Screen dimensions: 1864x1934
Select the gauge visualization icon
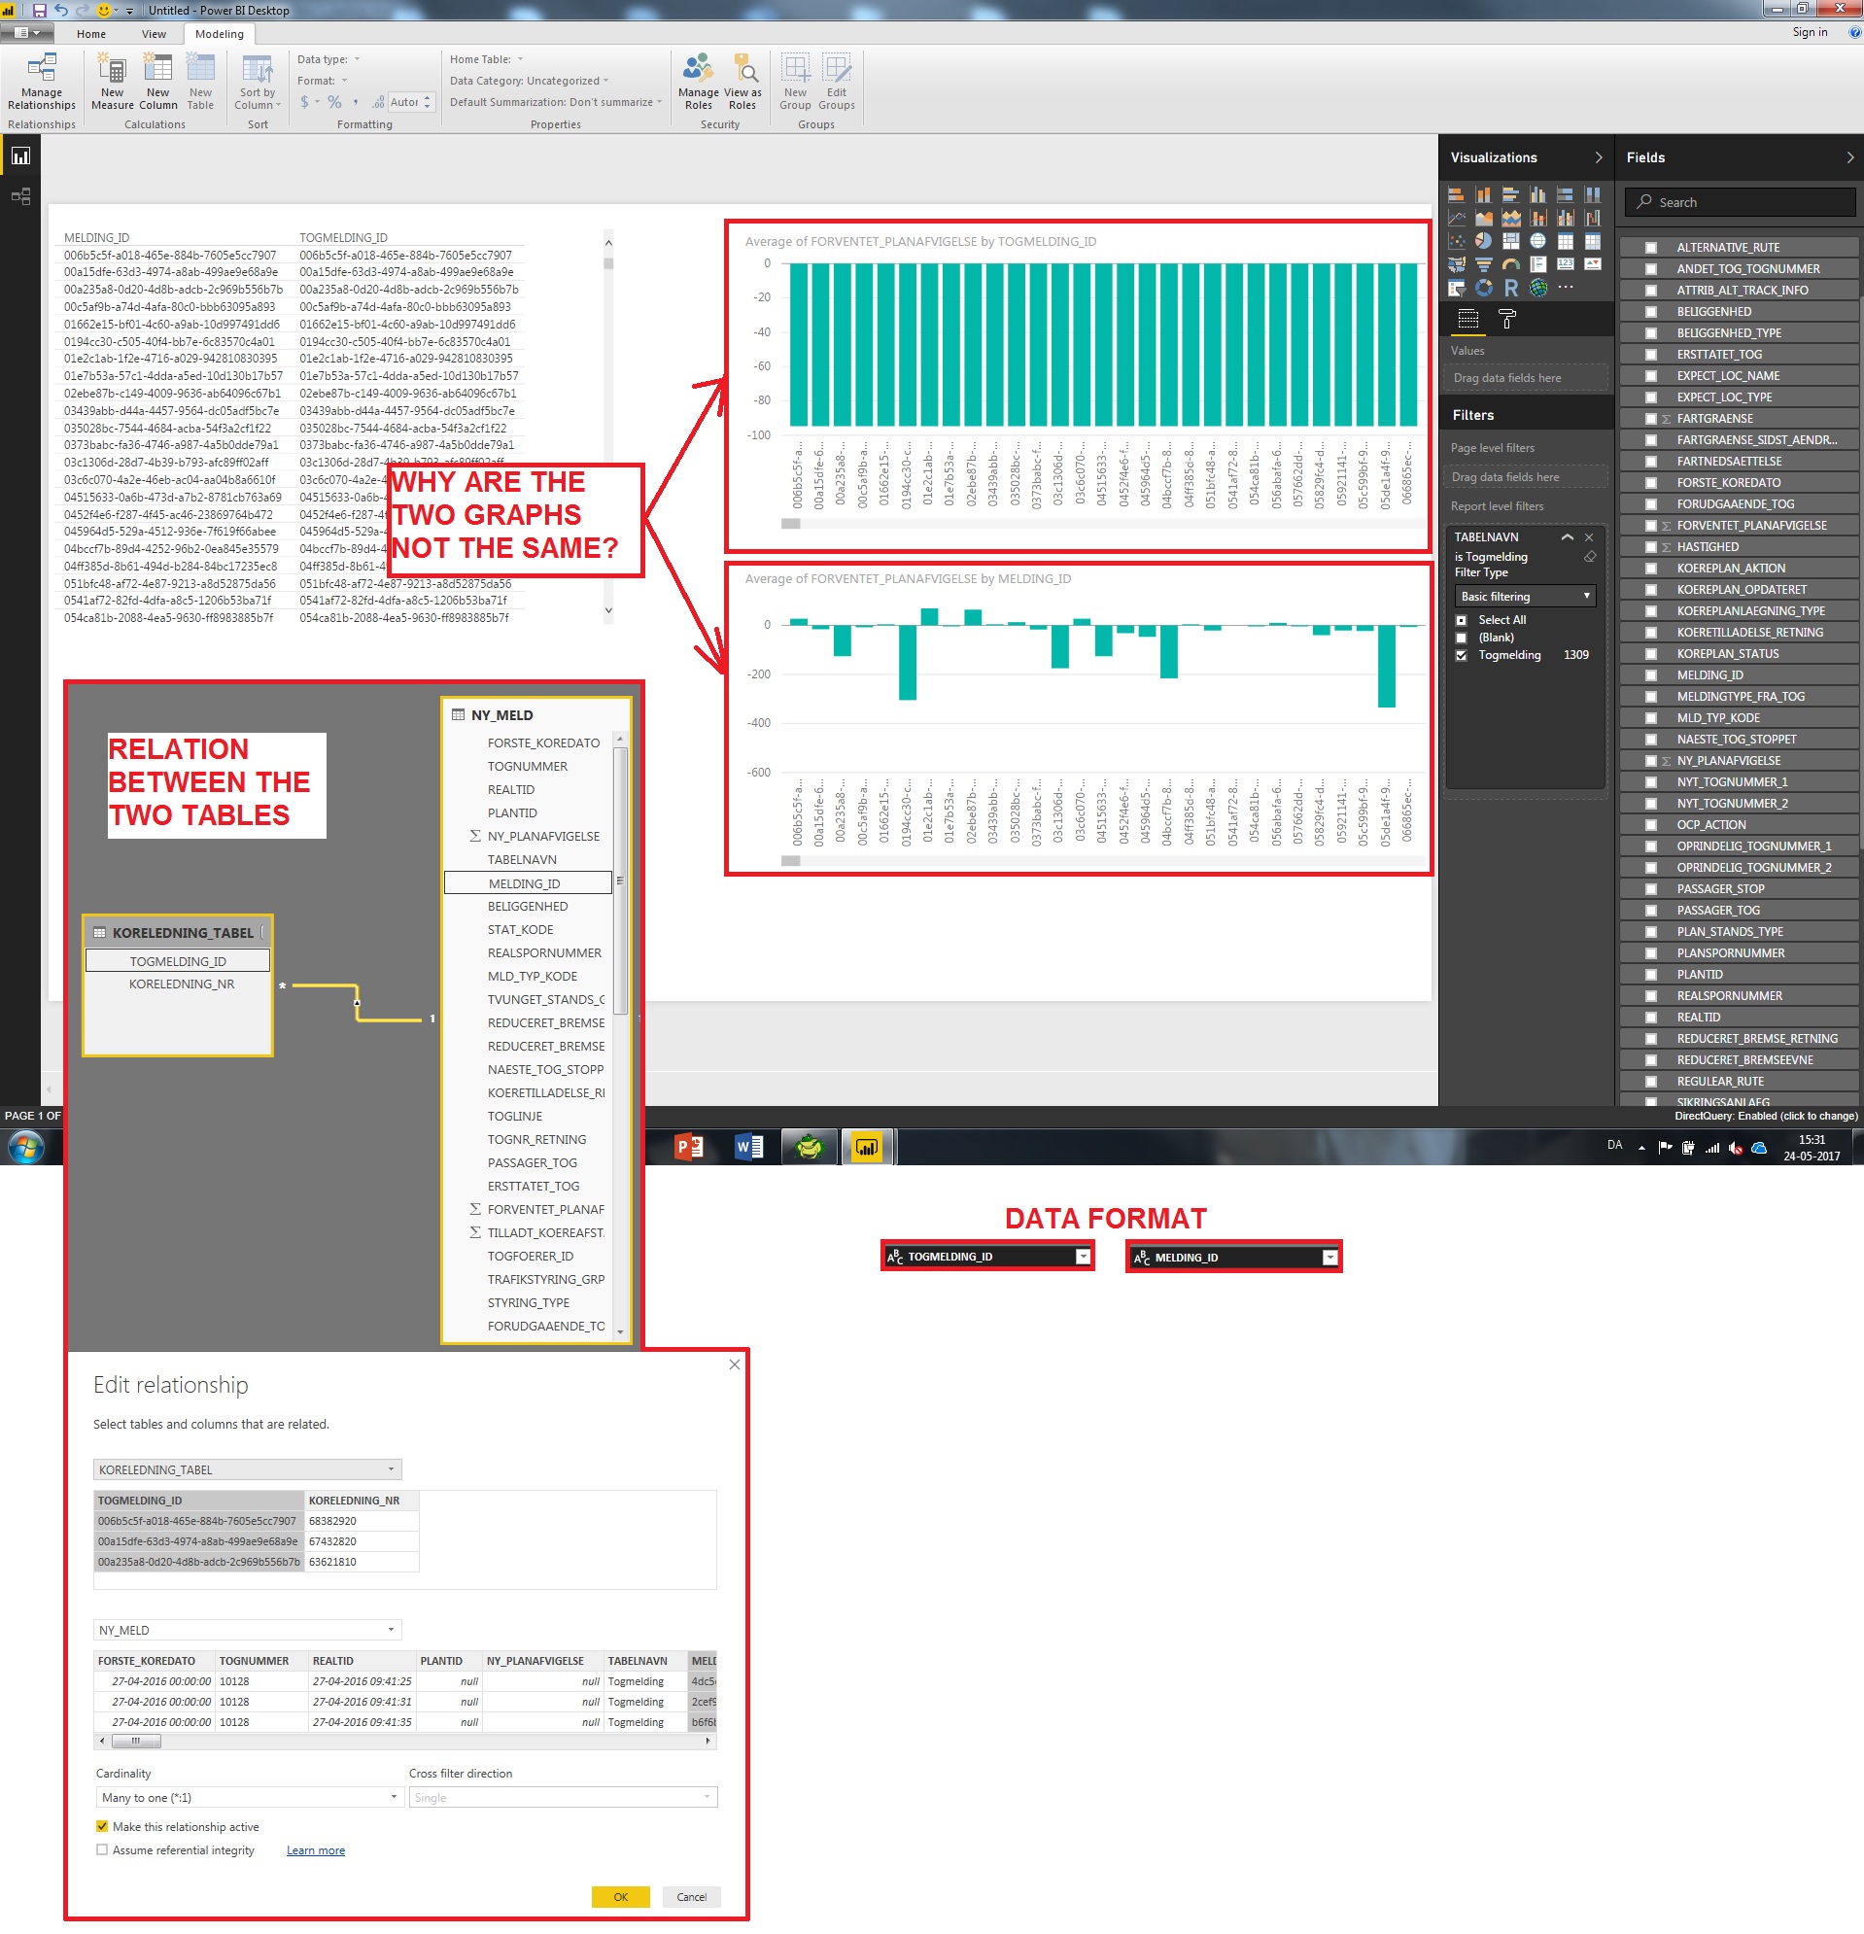(x=1511, y=264)
